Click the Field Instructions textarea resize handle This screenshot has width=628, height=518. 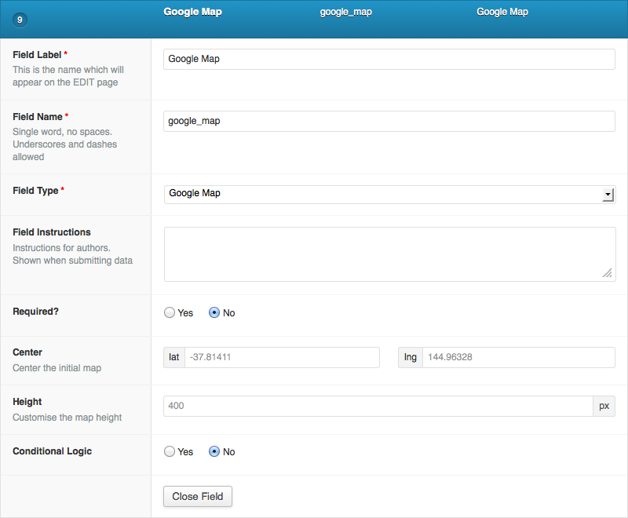coord(608,273)
